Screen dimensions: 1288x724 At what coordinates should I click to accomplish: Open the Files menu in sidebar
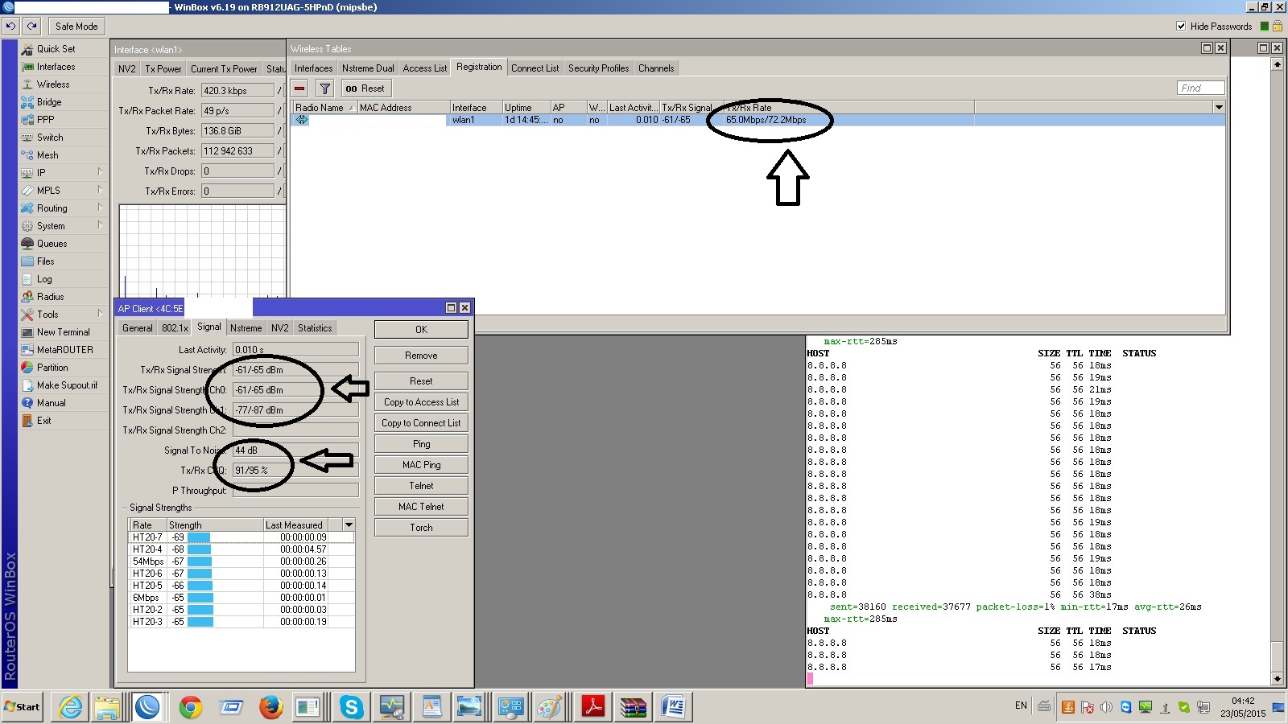point(46,261)
